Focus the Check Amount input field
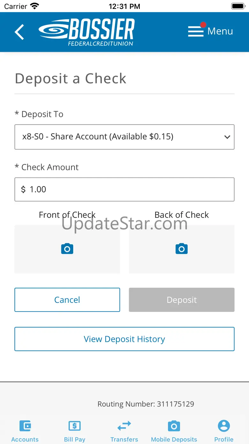The image size is (249, 444). pyautogui.click(x=124, y=190)
